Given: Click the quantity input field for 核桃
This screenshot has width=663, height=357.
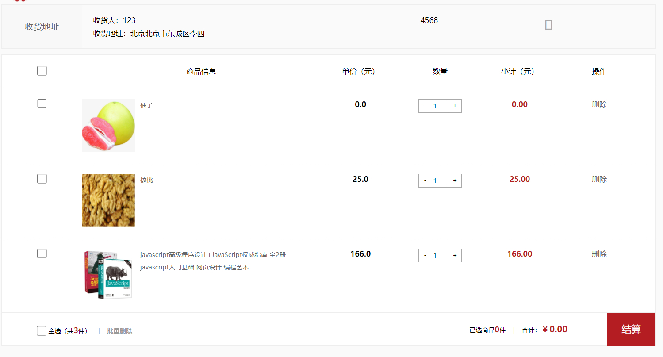Looking at the screenshot, I should 440,180.
